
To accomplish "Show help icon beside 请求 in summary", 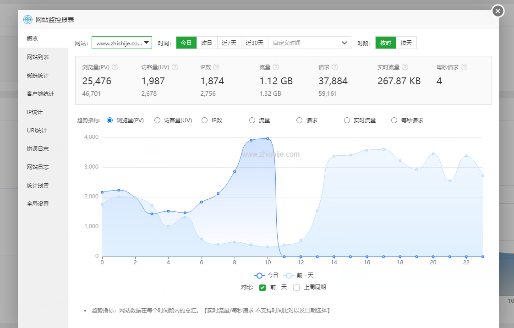I will [x=335, y=67].
